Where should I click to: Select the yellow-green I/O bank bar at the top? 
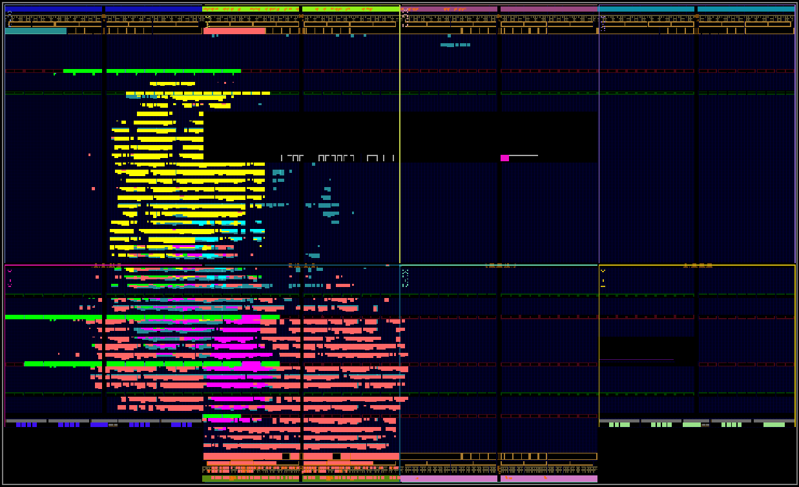[301, 9]
